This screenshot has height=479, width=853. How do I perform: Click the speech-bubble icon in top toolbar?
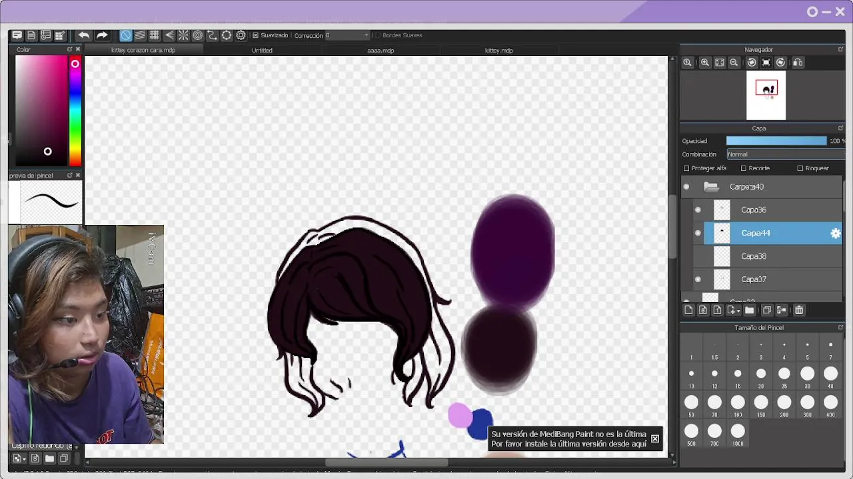tap(17, 35)
